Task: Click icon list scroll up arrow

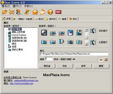Action: pyautogui.click(x=86, y=30)
